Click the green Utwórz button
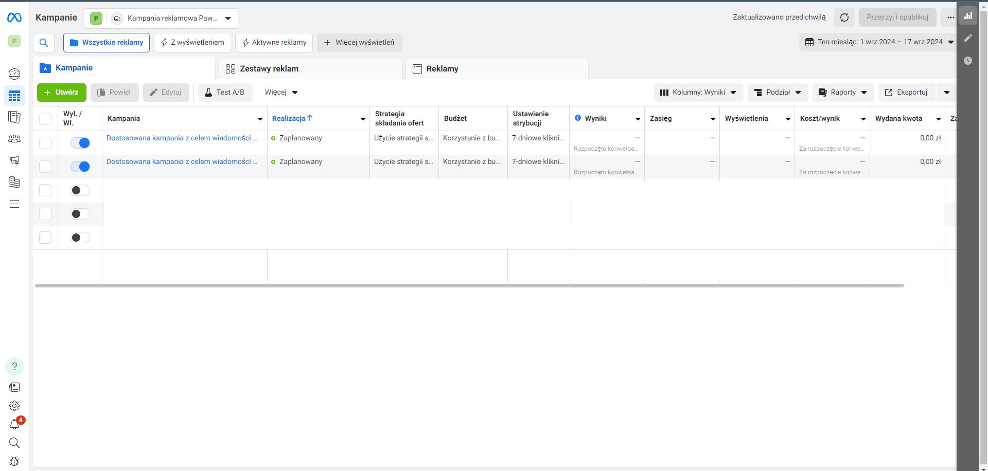 [x=62, y=93]
